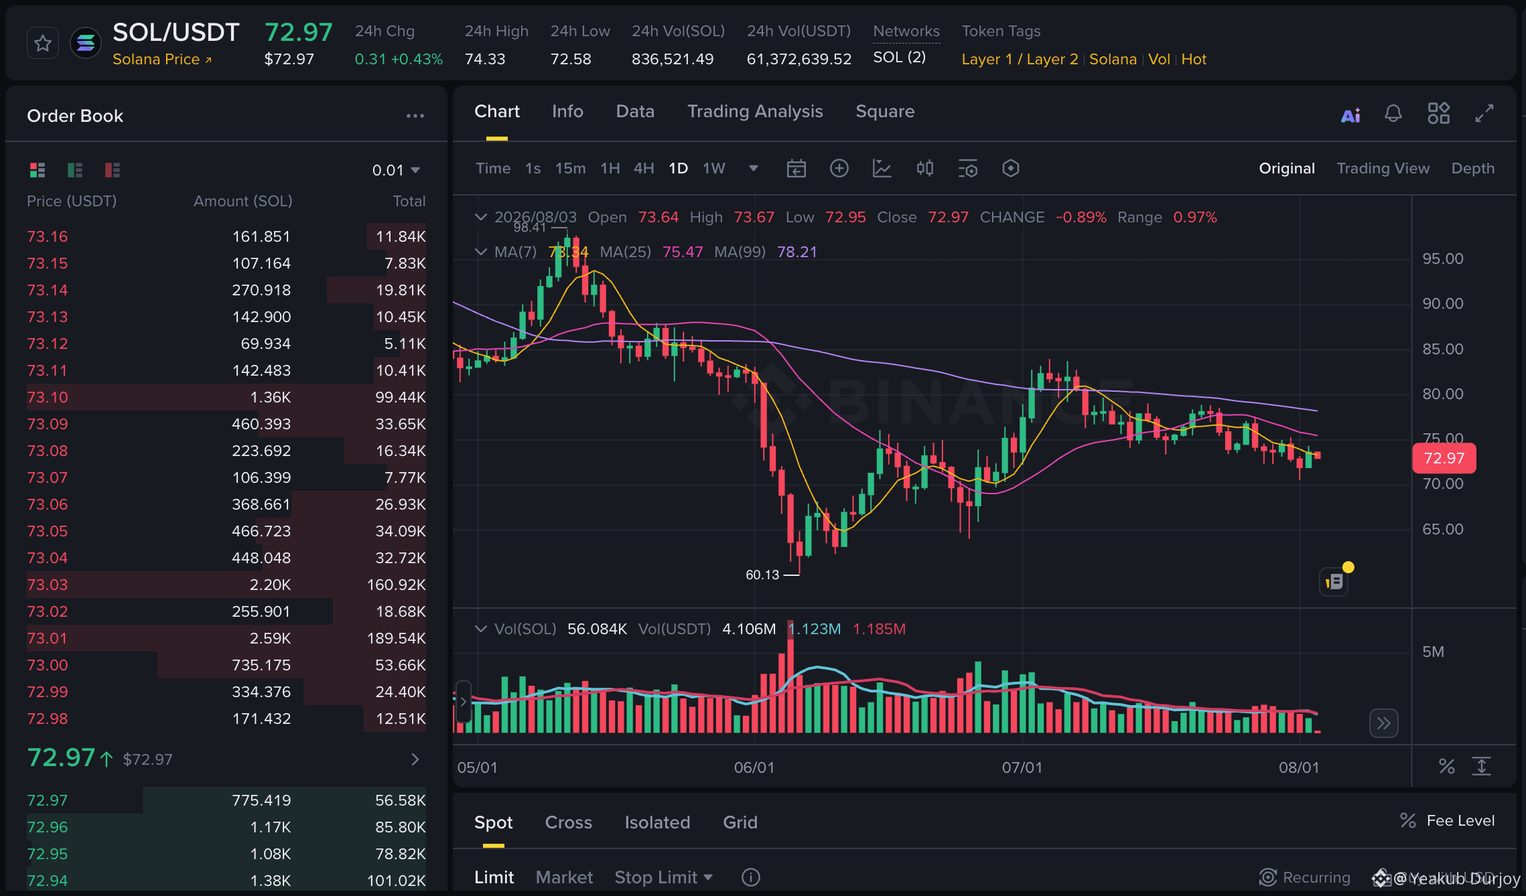The image size is (1526, 896).
Task: Expand the left chart drawing panel arrow
Action: tap(463, 702)
